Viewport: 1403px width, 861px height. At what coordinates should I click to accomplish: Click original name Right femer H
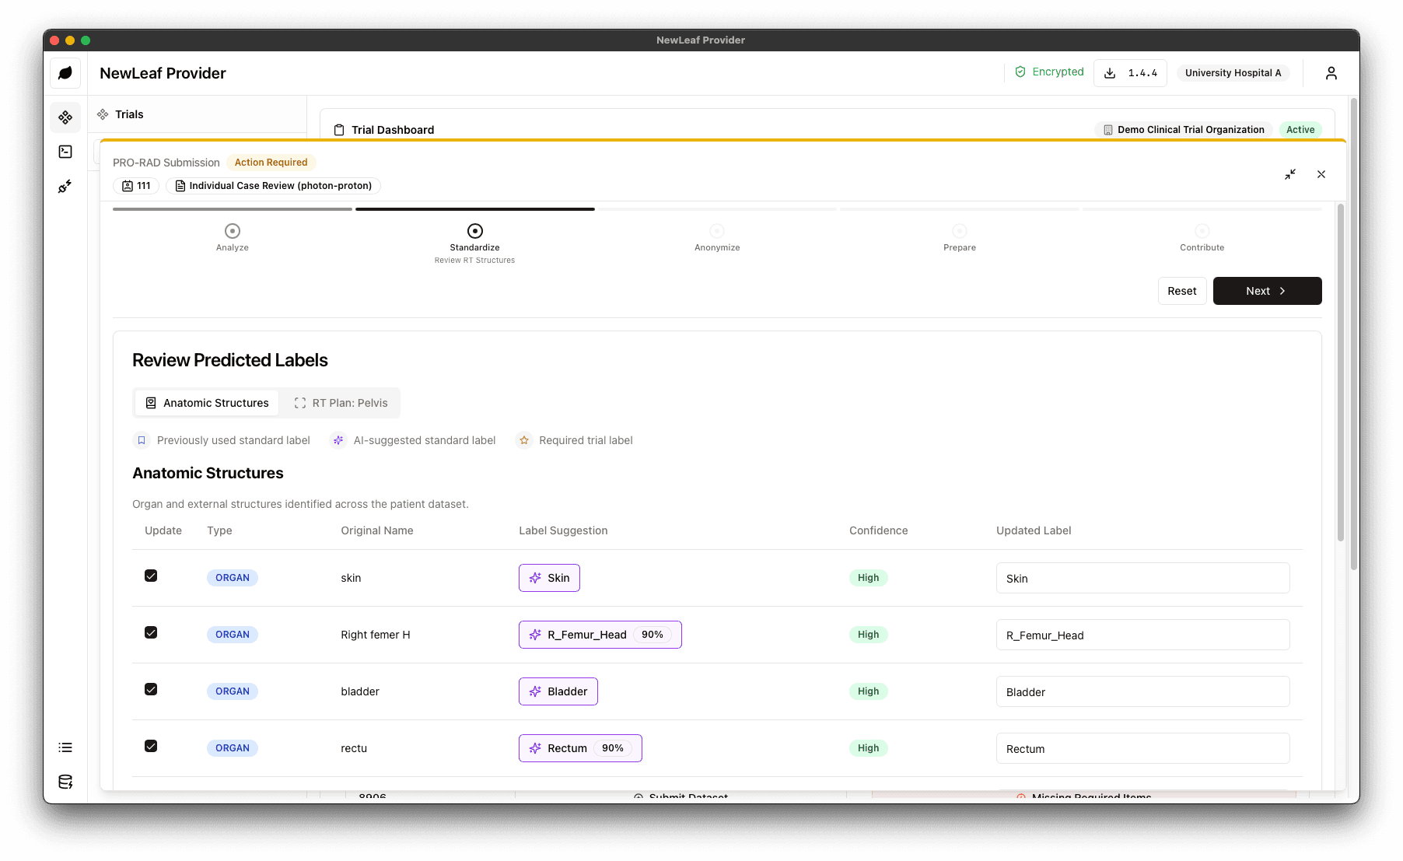tap(376, 635)
